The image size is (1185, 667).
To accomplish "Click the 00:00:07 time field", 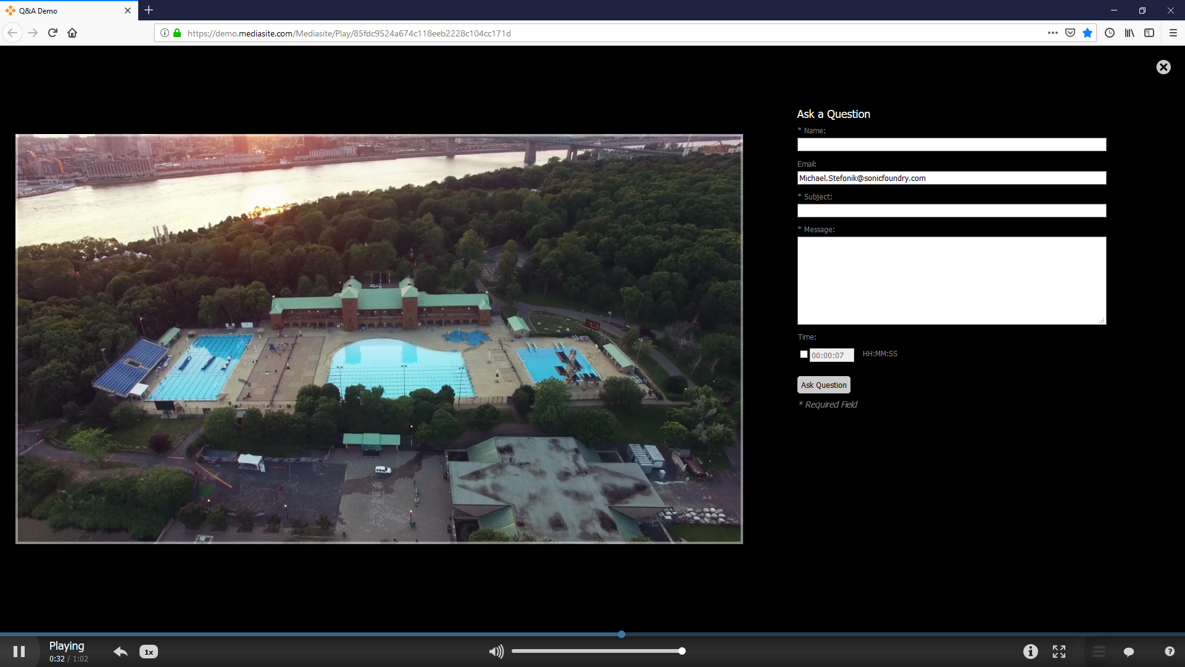I will tap(831, 355).
